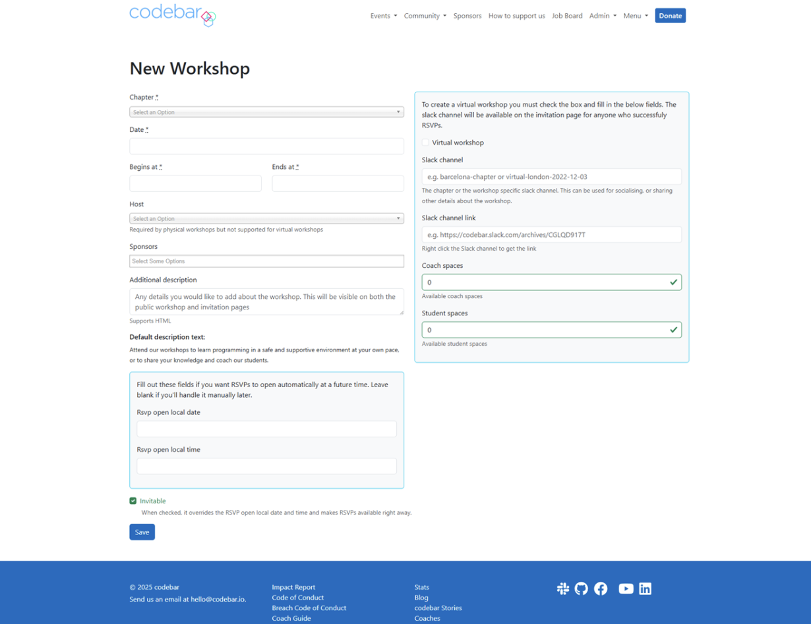Uncheck the Invitable checkbox

coord(133,501)
